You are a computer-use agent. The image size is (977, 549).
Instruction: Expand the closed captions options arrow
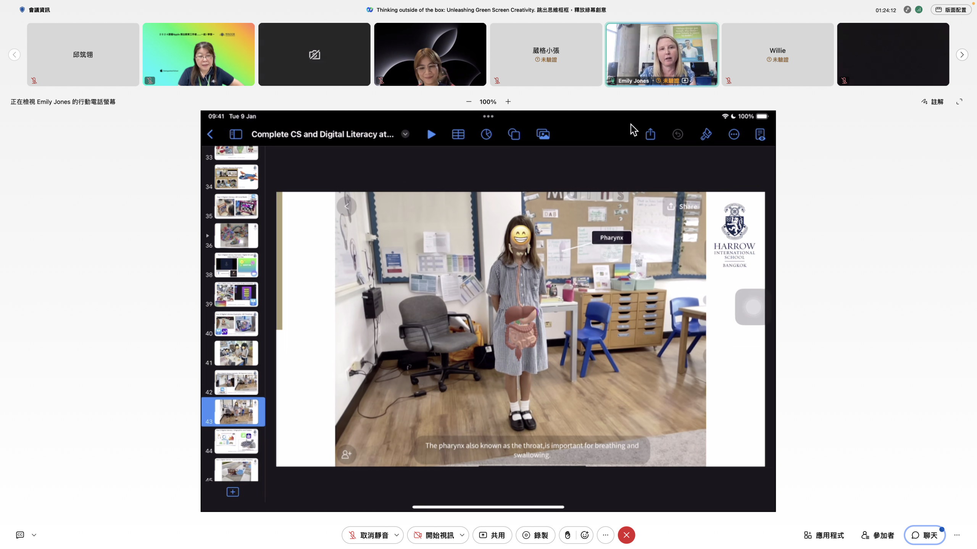pyautogui.click(x=34, y=535)
